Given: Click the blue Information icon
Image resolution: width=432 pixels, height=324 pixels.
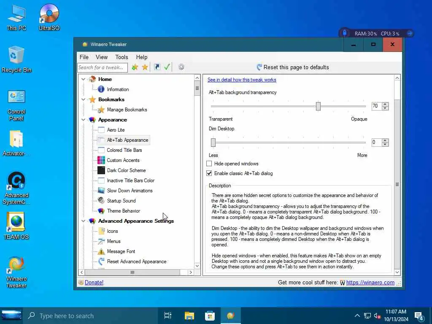Looking at the screenshot, I should point(101,89).
